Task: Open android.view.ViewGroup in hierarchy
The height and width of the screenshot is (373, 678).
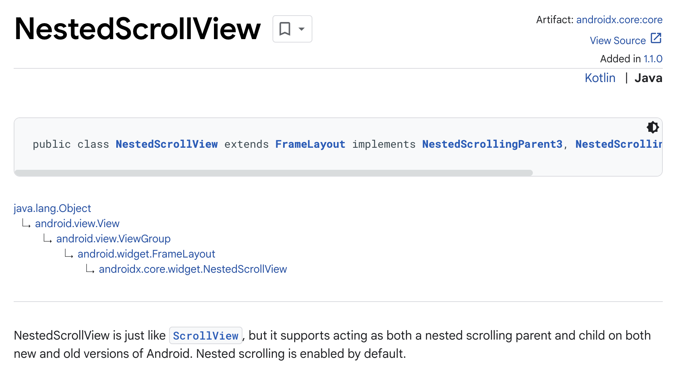Action: [x=113, y=239]
